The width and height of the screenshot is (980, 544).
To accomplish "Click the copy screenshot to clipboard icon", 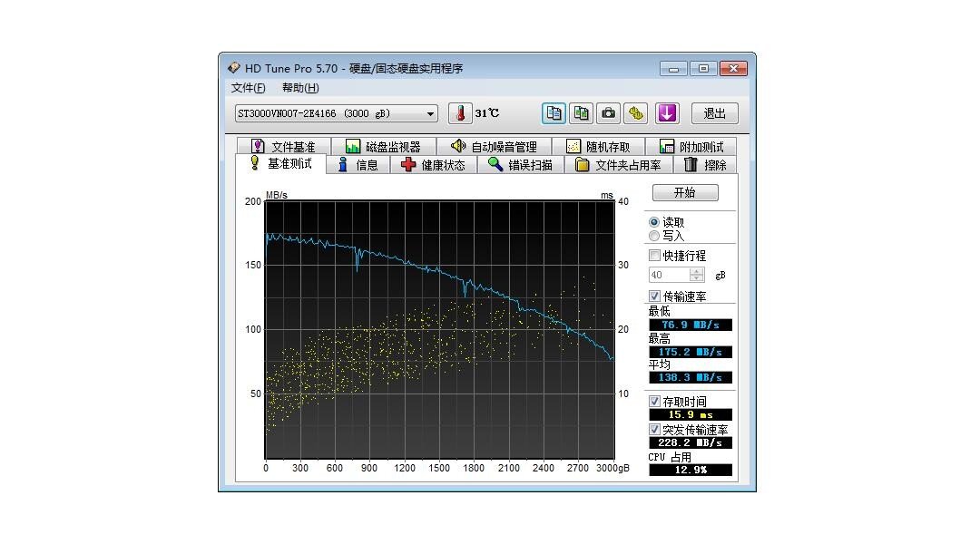I will pos(582,113).
